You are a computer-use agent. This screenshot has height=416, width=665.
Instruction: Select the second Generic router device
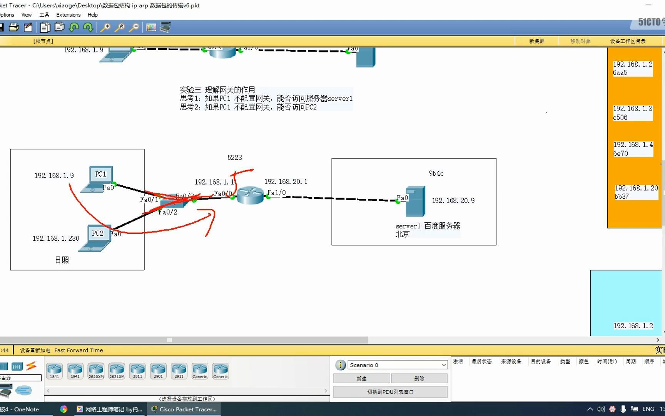221,371
